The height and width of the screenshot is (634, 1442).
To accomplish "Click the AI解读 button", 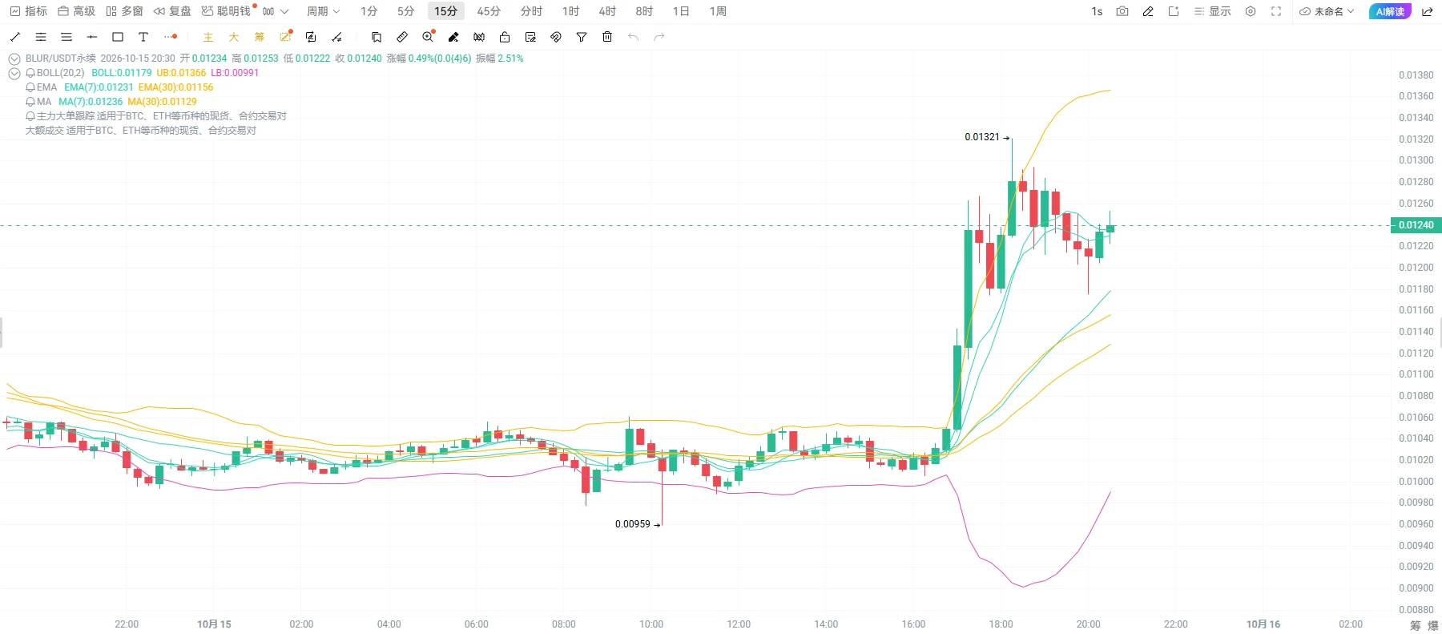I will point(1390,11).
